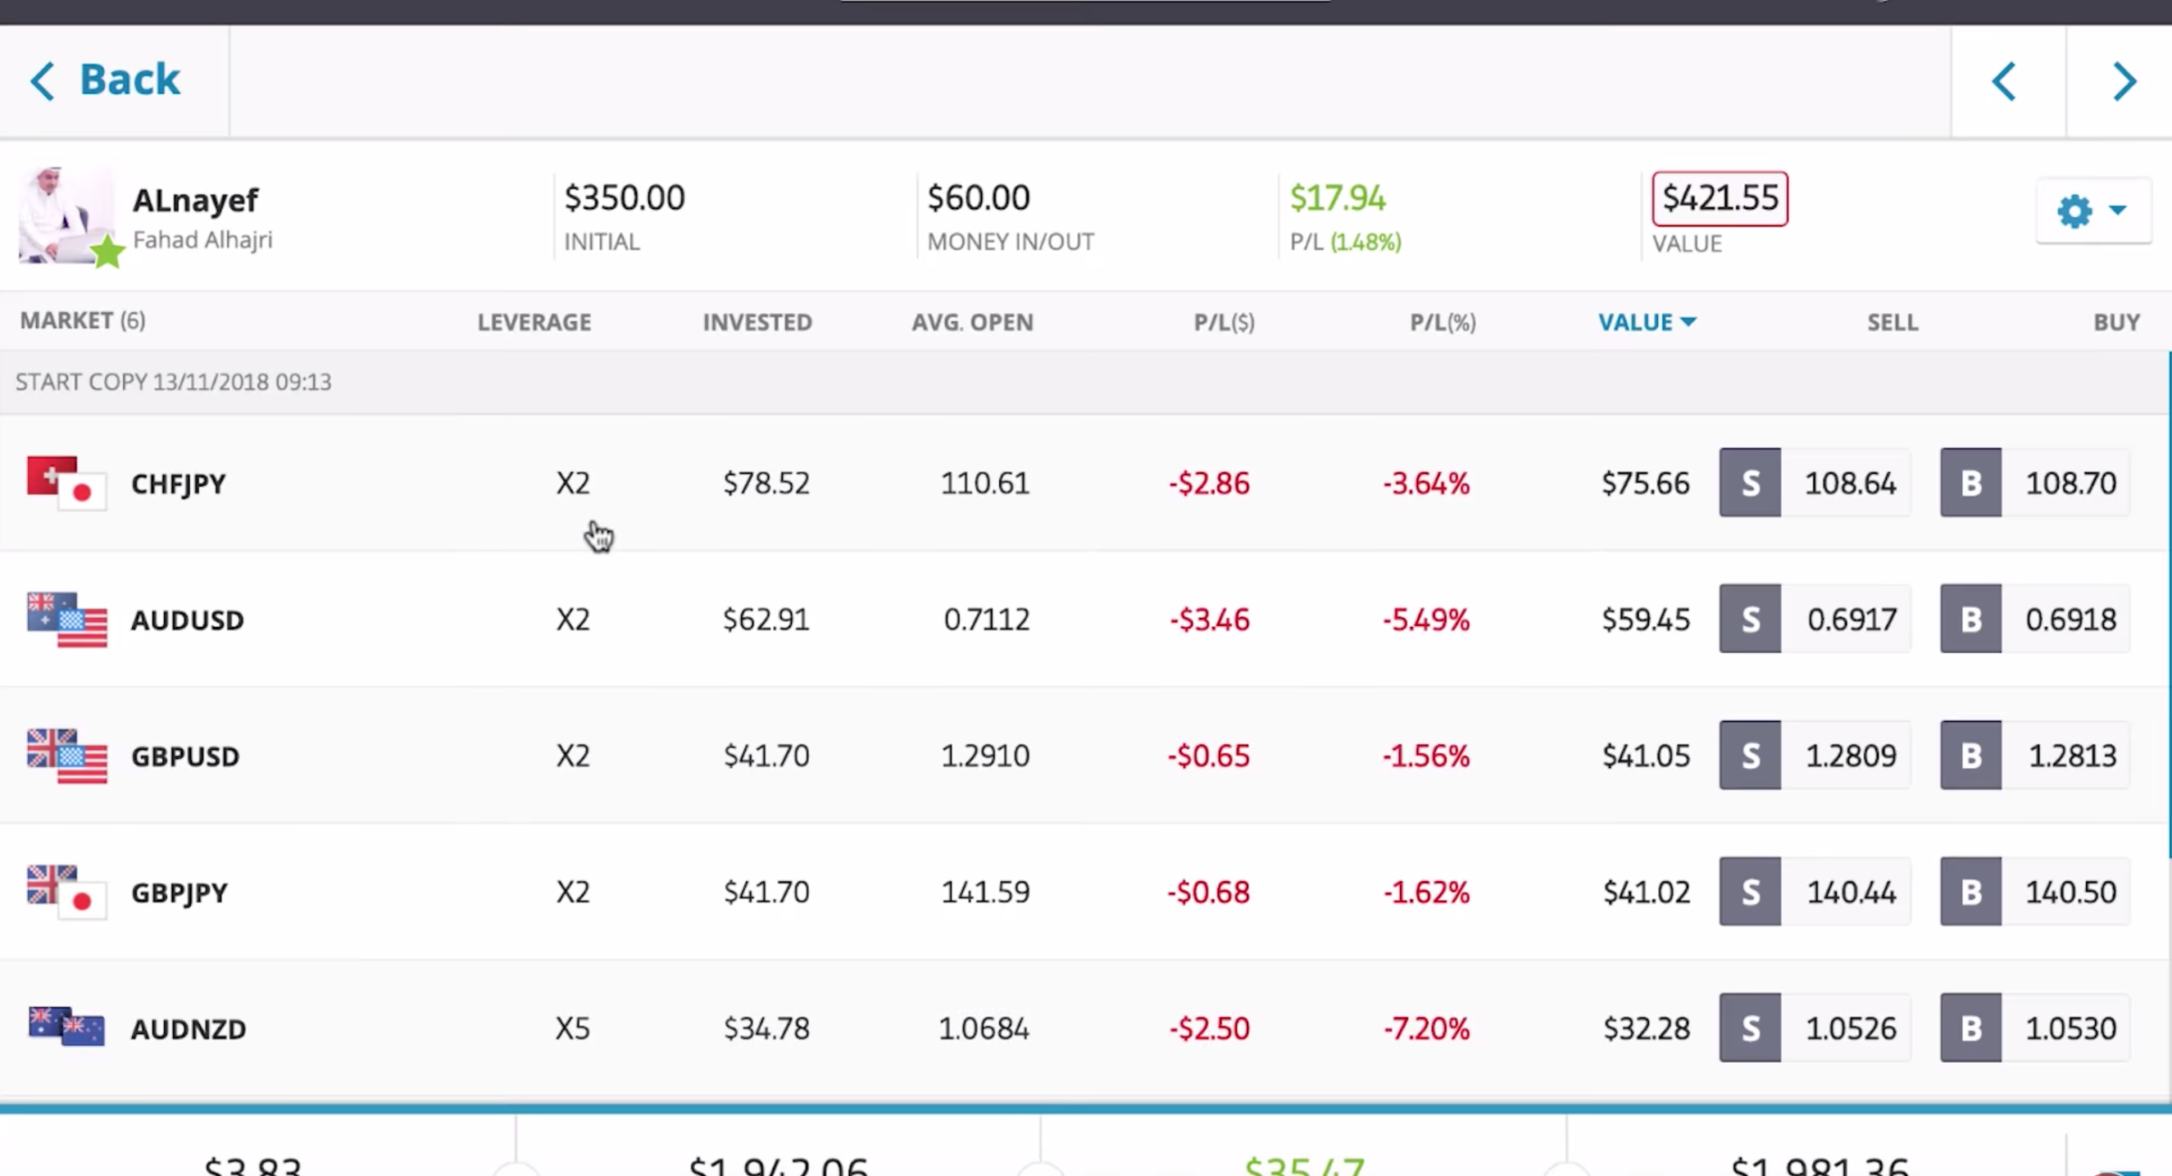Click the GBPJPY currency pair flags
2172x1176 pixels.
pyautogui.click(x=65, y=892)
